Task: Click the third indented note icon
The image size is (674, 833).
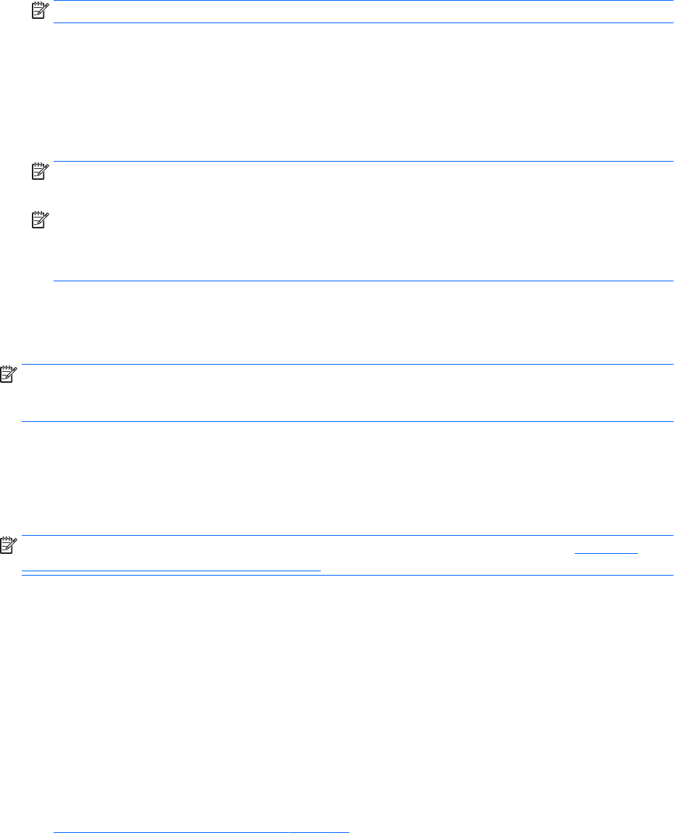Action: [x=38, y=220]
